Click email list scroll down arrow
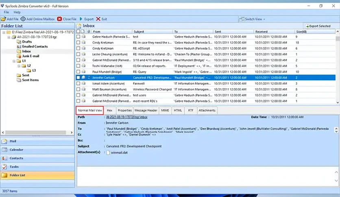340x197 pixels. (338, 103)
